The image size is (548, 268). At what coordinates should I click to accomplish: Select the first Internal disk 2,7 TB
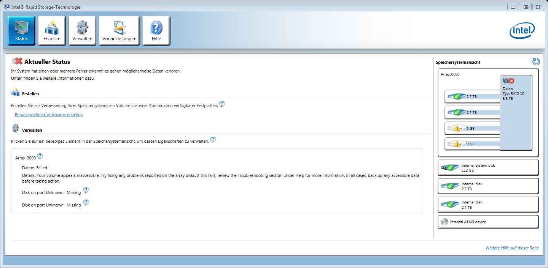point(488,186)
